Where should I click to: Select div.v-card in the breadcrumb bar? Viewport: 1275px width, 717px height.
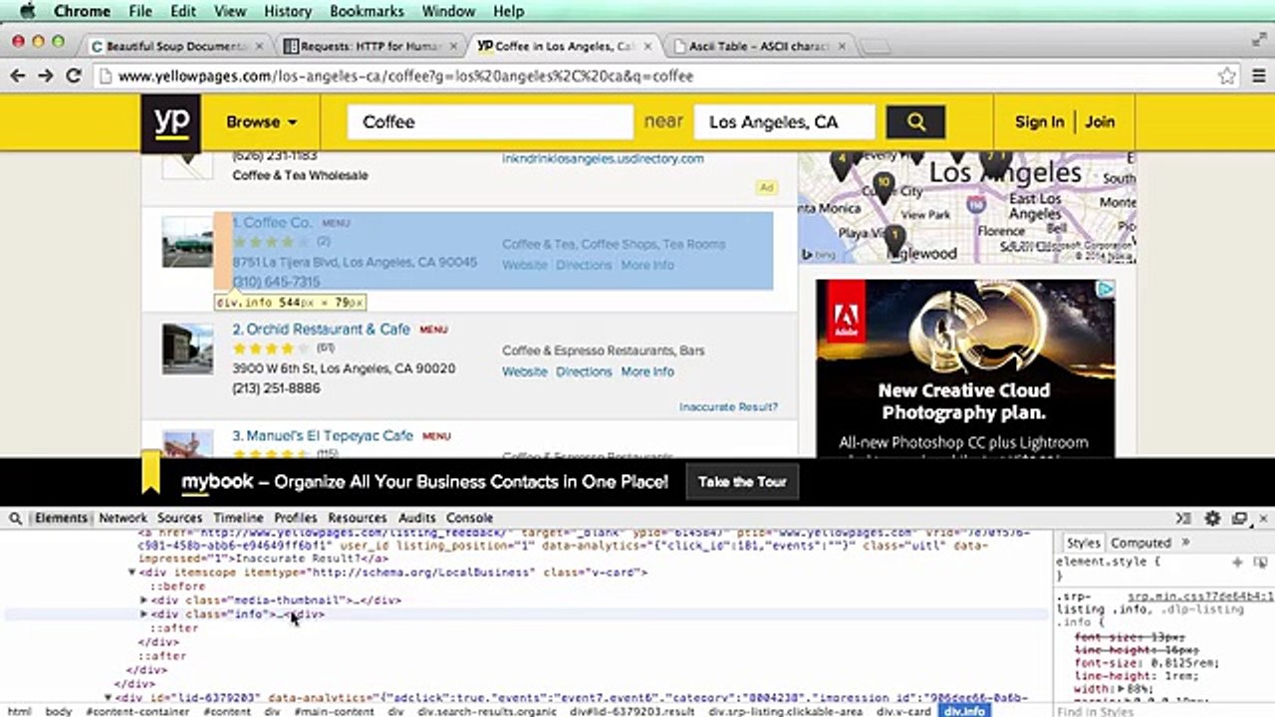pos(903,711)
